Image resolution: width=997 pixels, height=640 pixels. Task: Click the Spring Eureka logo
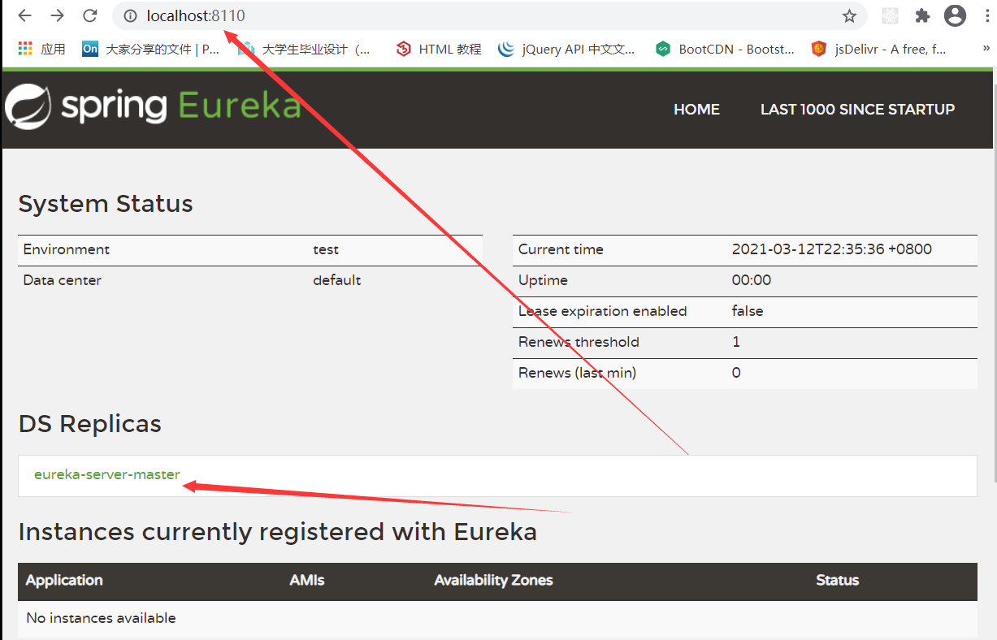(153, 106)
